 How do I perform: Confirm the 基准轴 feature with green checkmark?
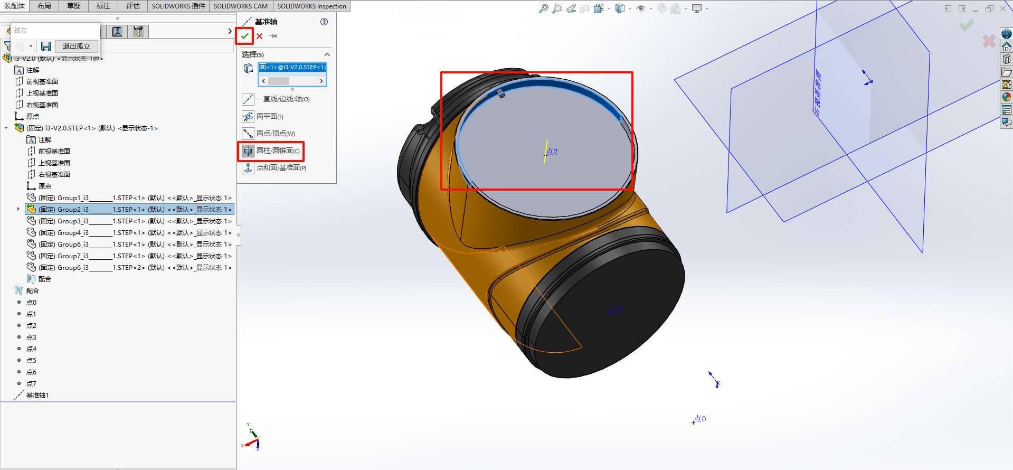244,36
